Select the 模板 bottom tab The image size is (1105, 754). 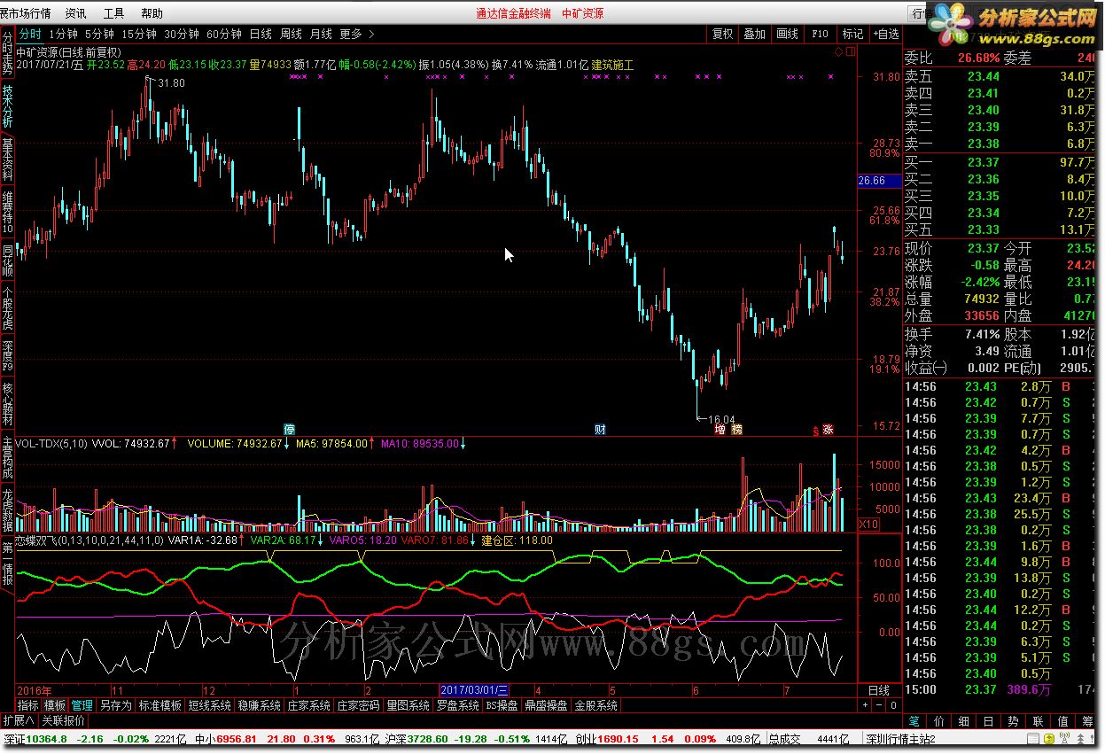click(55, 705)
